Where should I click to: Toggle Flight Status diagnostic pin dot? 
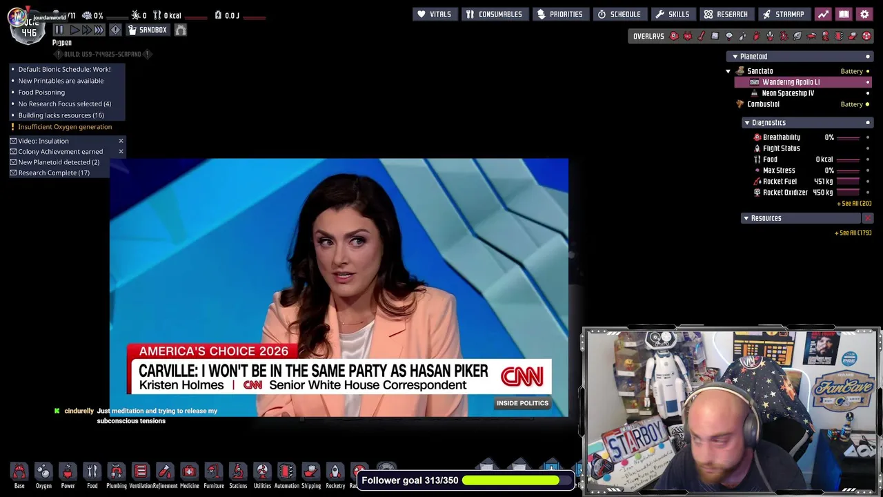coord(868,148)
